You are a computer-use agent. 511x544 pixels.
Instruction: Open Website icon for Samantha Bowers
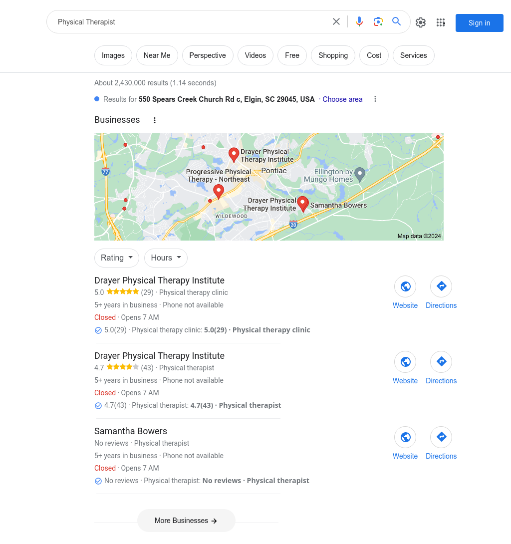coord(405,437)
